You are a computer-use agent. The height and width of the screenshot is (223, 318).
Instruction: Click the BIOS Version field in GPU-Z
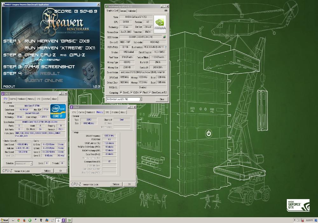[x=141, y=37]
